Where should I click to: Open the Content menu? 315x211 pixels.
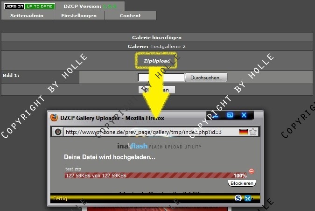[131, 15]
